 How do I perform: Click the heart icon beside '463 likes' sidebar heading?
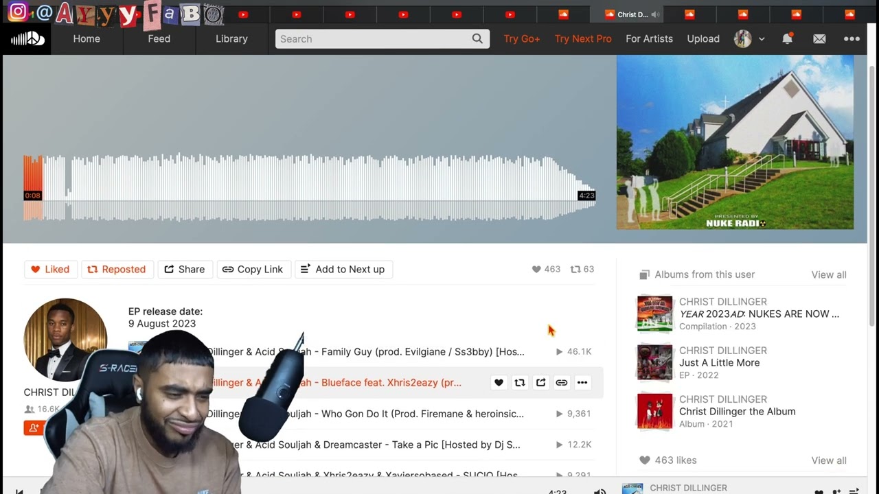pos(644,460)
